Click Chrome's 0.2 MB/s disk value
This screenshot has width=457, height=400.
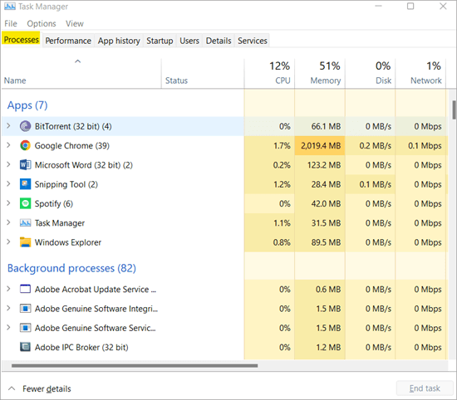pyautogui.click(x=375, y=145)
